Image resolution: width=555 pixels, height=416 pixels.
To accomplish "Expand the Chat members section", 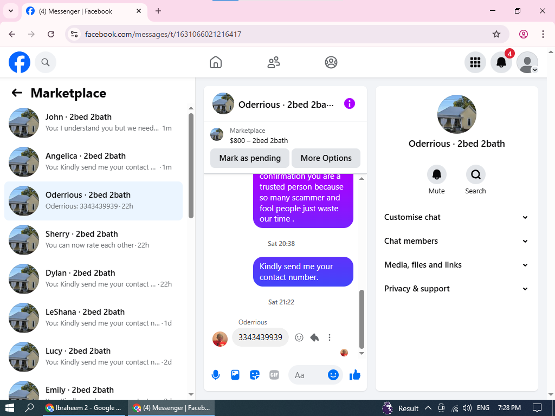I will click(x=456, y=241).
